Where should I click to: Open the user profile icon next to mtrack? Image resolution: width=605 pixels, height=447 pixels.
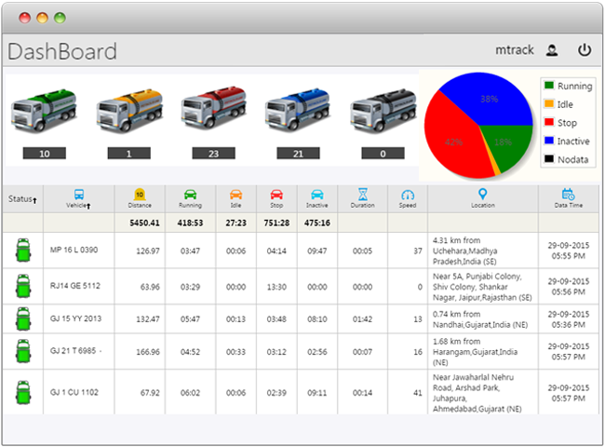click(552, 50)
